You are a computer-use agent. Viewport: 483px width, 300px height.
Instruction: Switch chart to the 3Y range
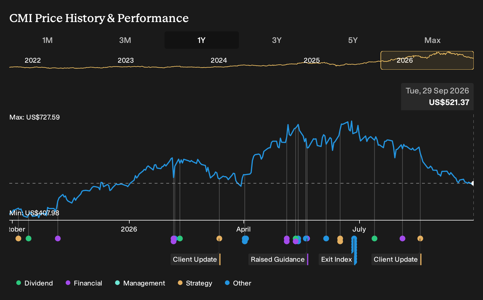[277, 40]
